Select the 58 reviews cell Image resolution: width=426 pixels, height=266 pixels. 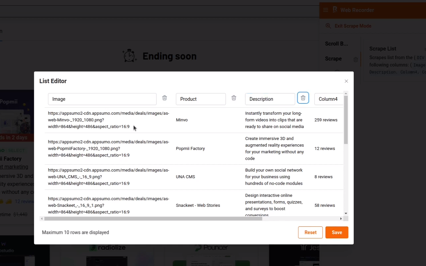[324, 205]
